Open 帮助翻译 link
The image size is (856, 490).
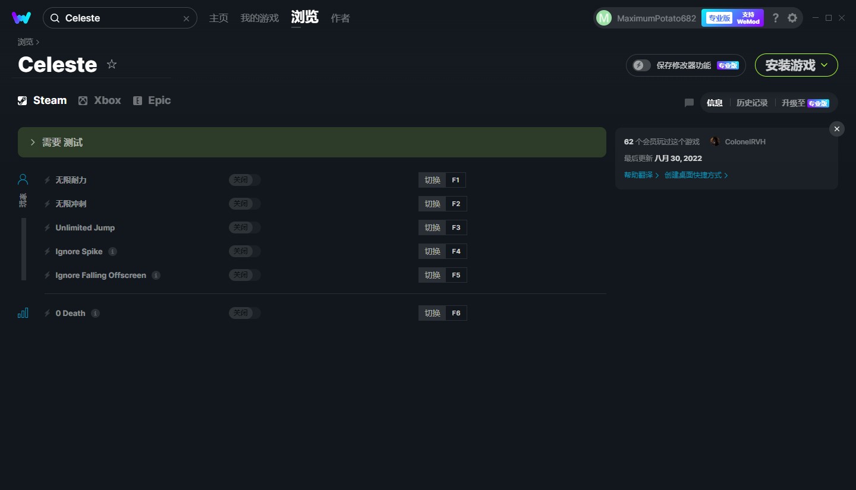tap(641, 175)
